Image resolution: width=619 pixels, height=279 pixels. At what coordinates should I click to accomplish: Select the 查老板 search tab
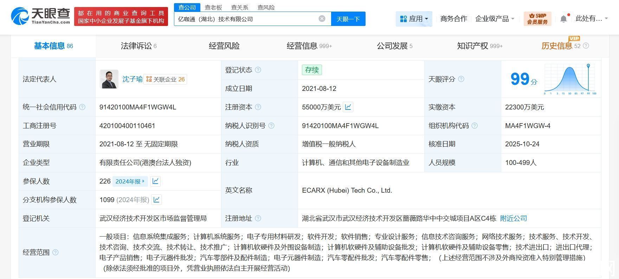pos(213,7)
